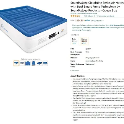Click the $200 Amazon Gift Card offer text

117,25
